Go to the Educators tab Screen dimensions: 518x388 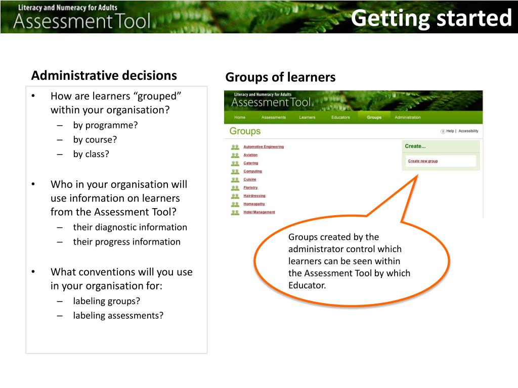coord(340,117)
